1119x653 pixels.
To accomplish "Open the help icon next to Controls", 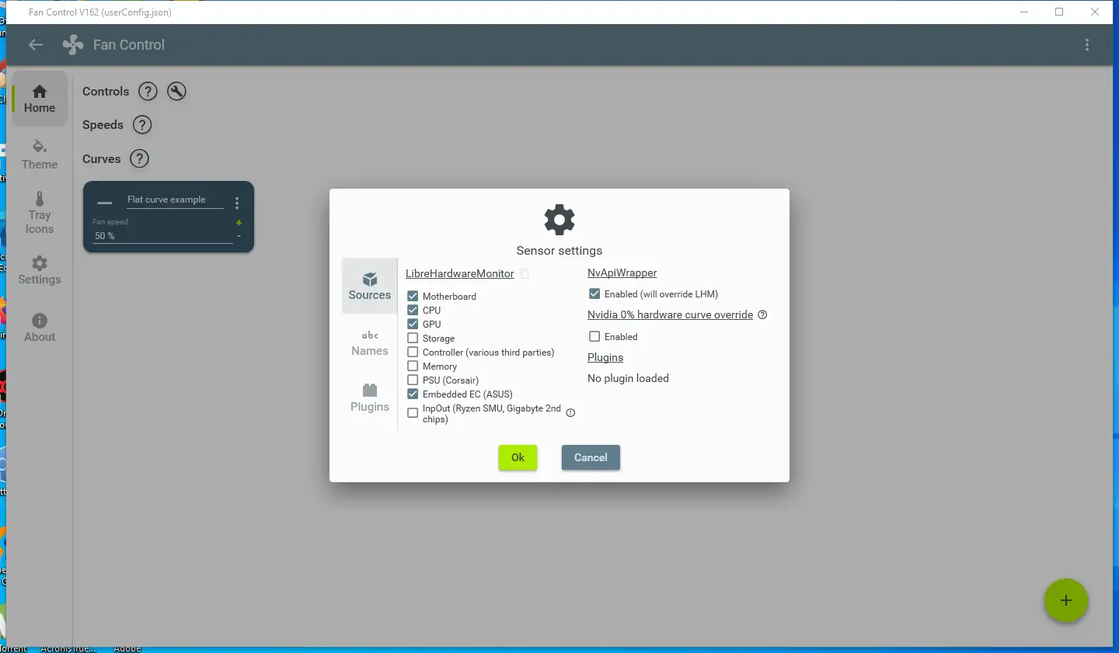I will pyautogui.click(x=148, y=92).
